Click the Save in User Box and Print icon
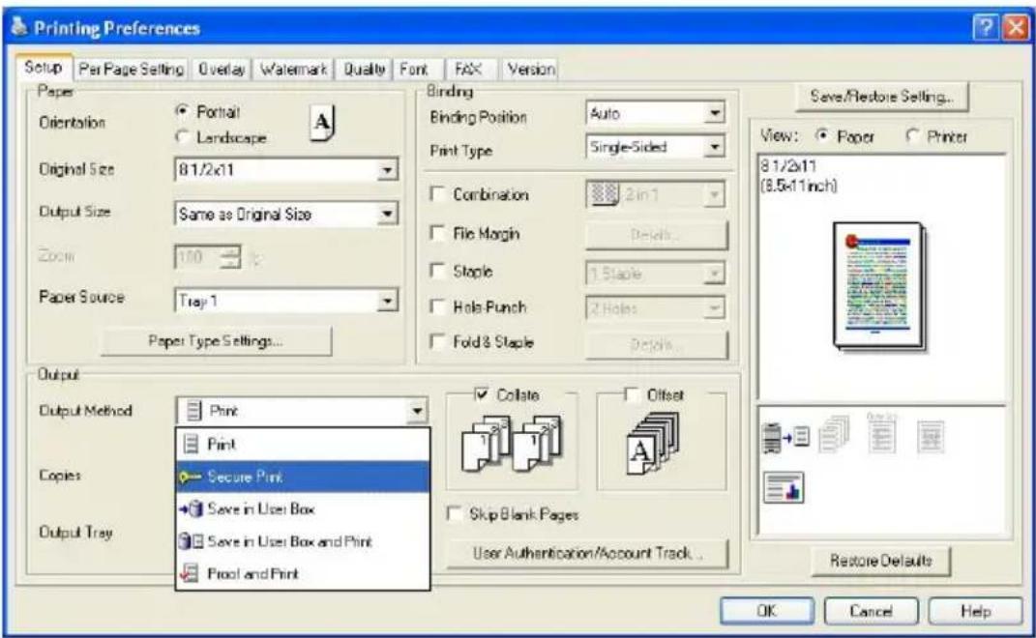 pos(191,541)
